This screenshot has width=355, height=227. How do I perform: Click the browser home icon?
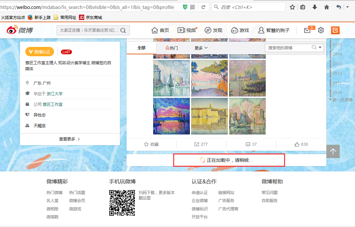point(326,7)
